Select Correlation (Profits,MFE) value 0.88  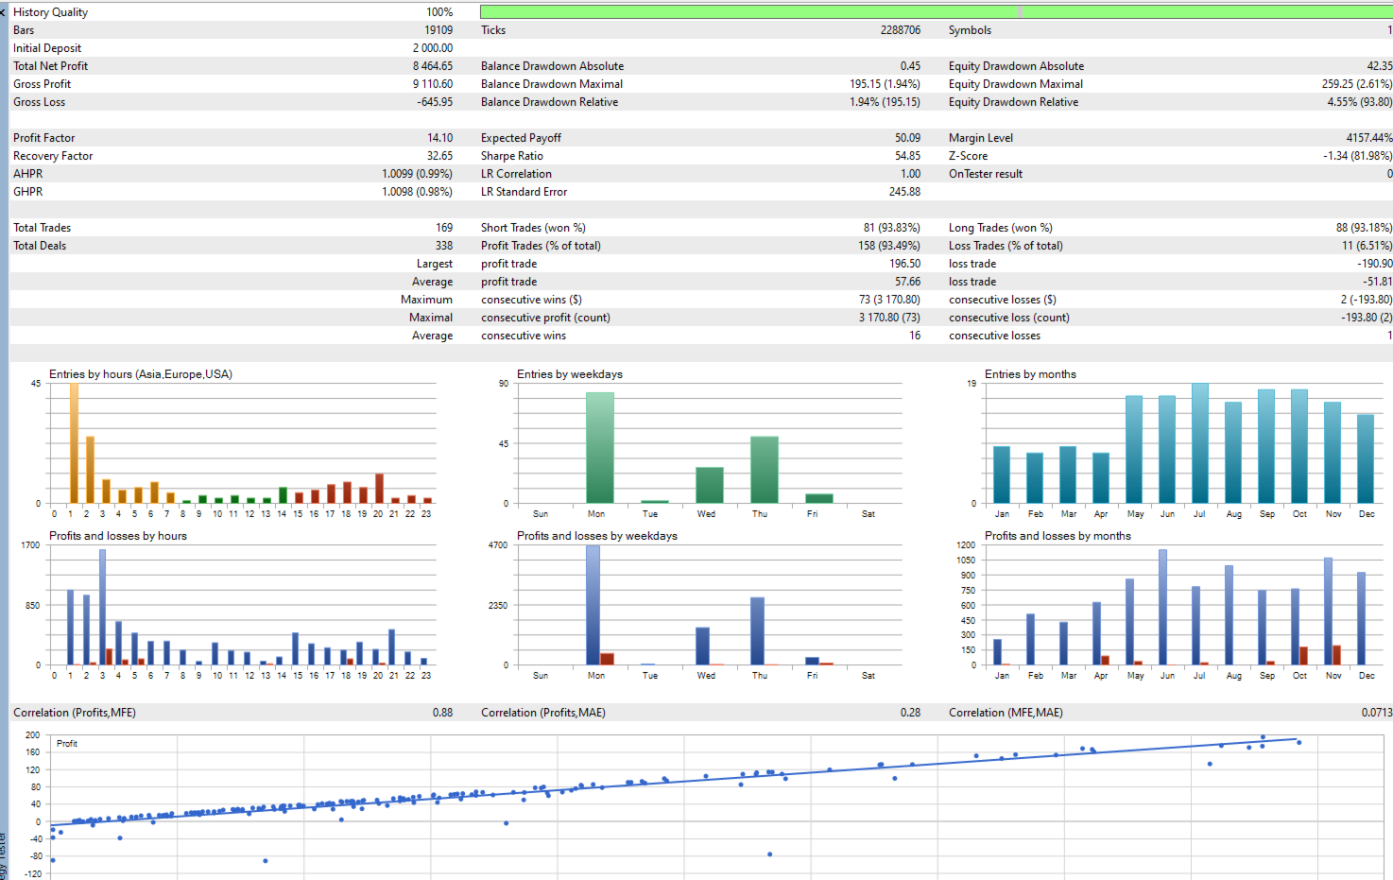click(x=442, y=713)
